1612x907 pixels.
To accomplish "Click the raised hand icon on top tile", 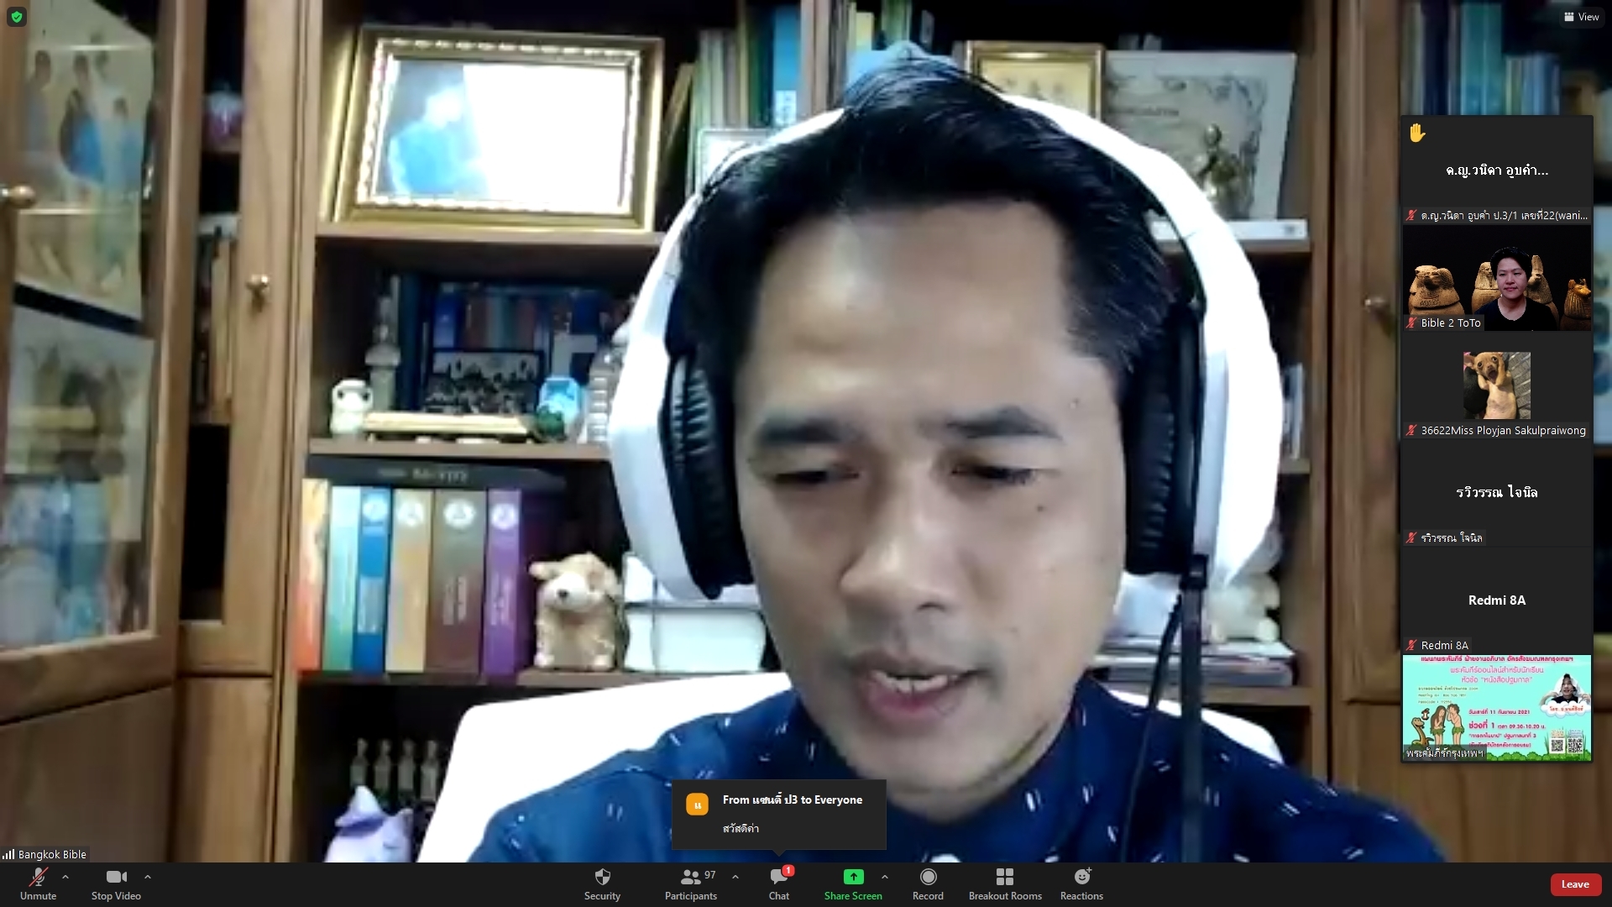I will pyautogui.click(x=1417, y=133).
